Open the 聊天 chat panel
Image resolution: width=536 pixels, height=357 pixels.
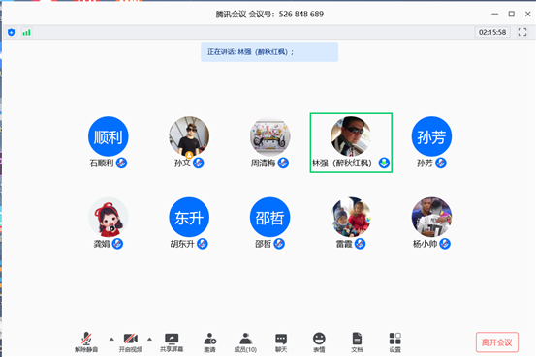pos(281,339)
